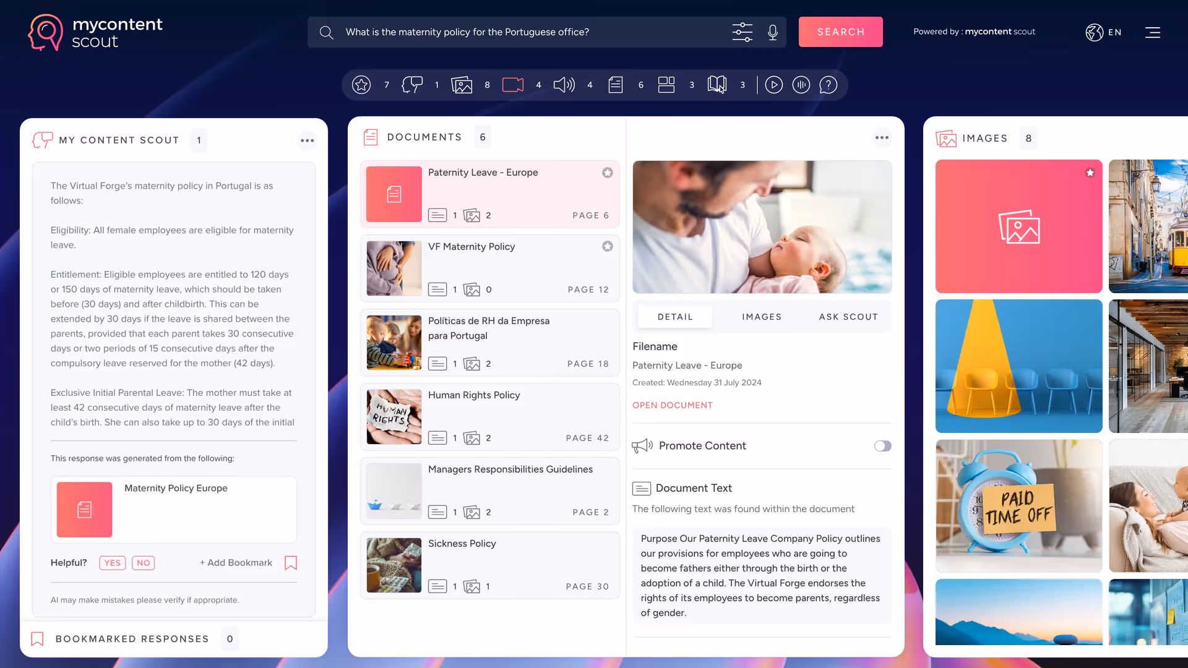The image size is (1188, 668).
Task: Open search filter sliders icon
Action: click(742, 32)
